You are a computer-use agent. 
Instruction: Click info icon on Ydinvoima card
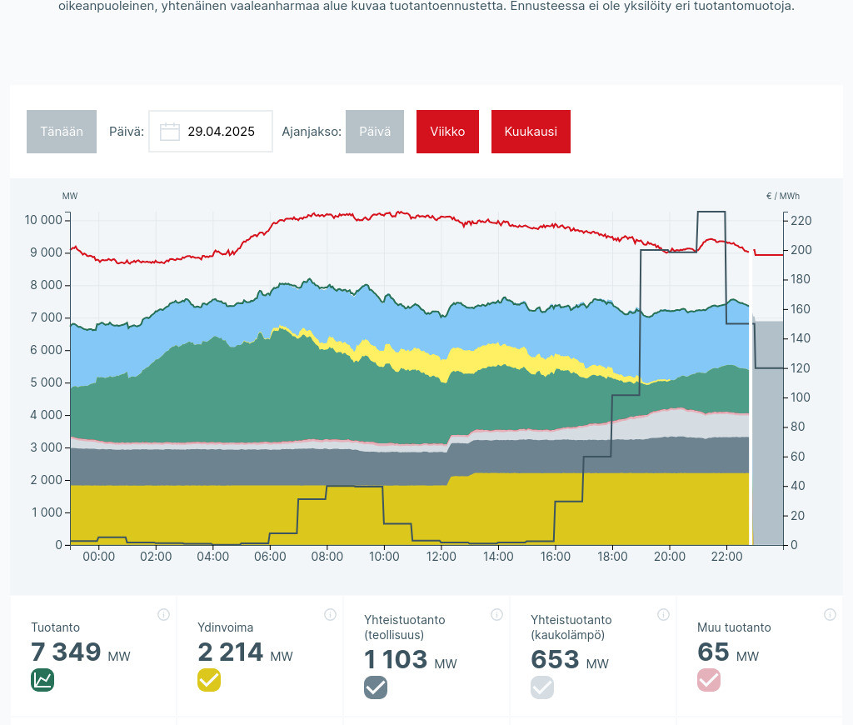click(330, 615)
